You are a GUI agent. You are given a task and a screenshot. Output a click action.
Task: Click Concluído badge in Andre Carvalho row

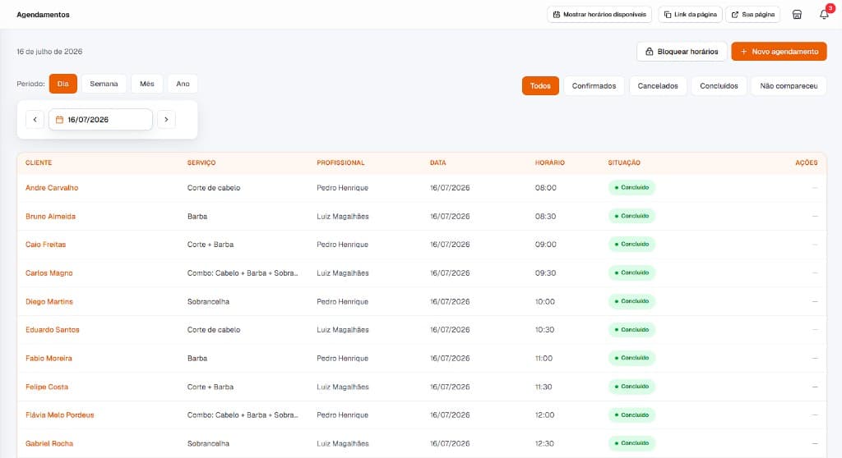(x=631, y=188)
